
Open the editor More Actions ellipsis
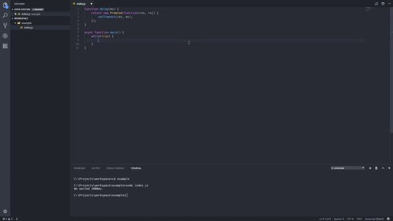pyautogui.click(x=389, y=4)
